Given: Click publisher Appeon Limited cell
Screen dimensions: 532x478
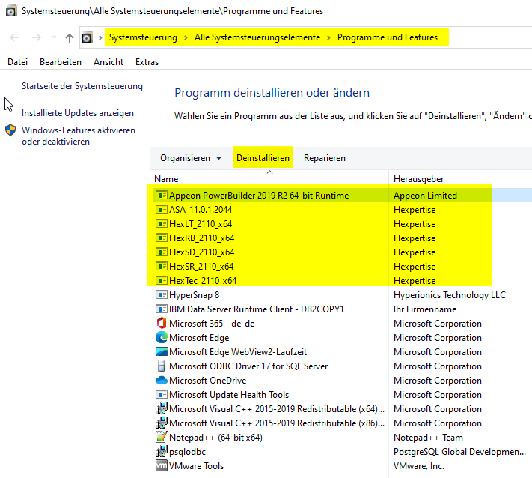Looking at the screenshot, I should click(425, 196).
